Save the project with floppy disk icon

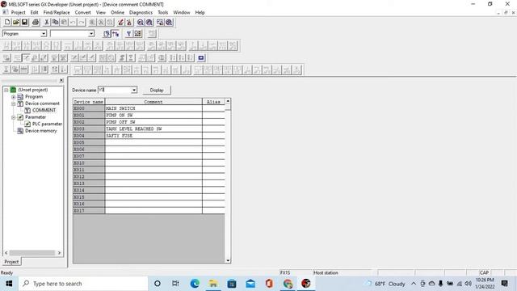[x=24, y=22]
